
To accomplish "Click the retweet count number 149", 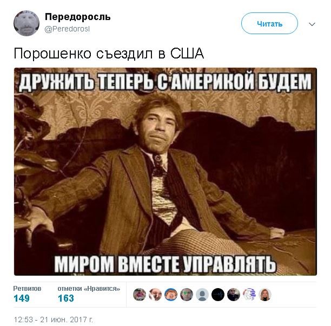I will [x=21, y=298].
